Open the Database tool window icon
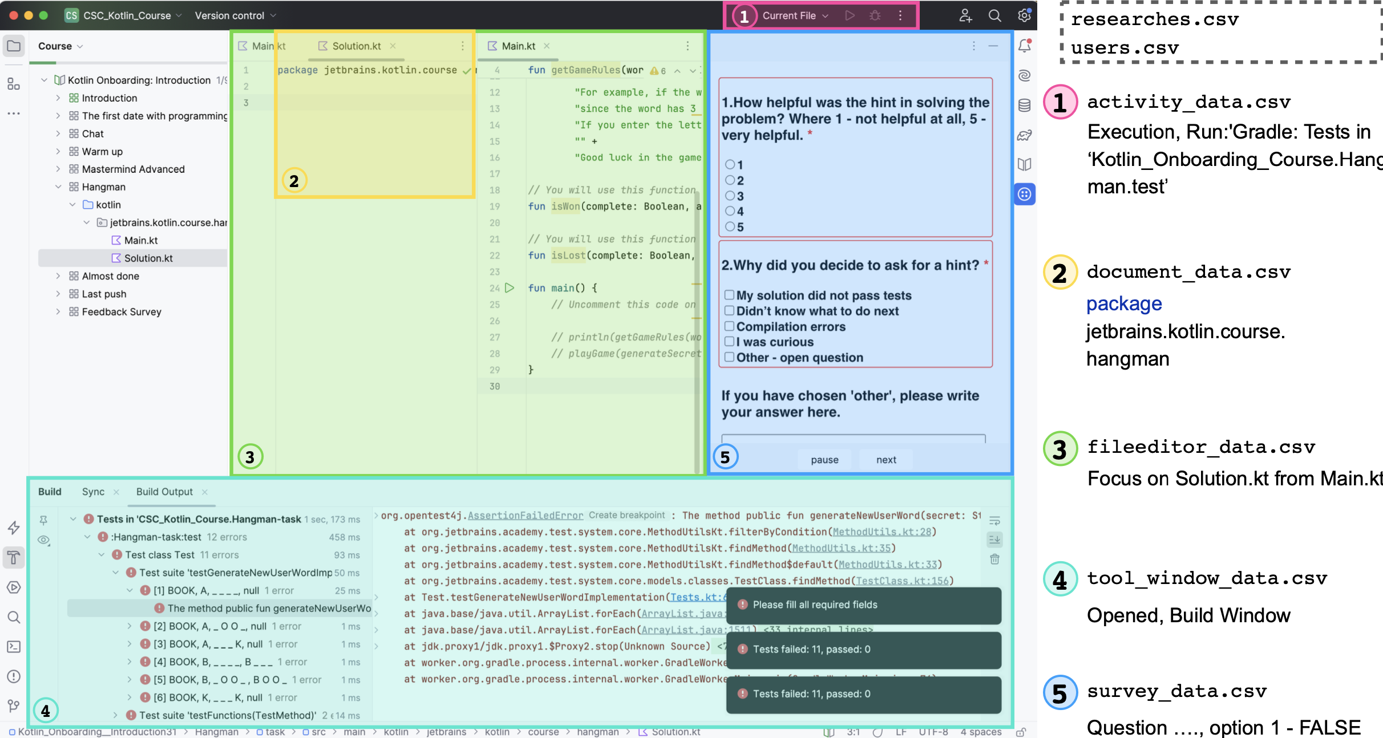The width and height of the screenshot is (1383, 738). [1025, 105]
